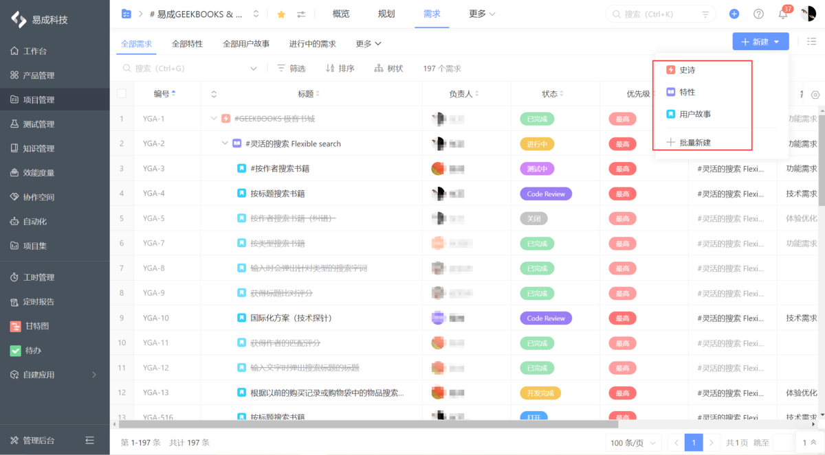Open the help question-mark icon

(758, 14)
